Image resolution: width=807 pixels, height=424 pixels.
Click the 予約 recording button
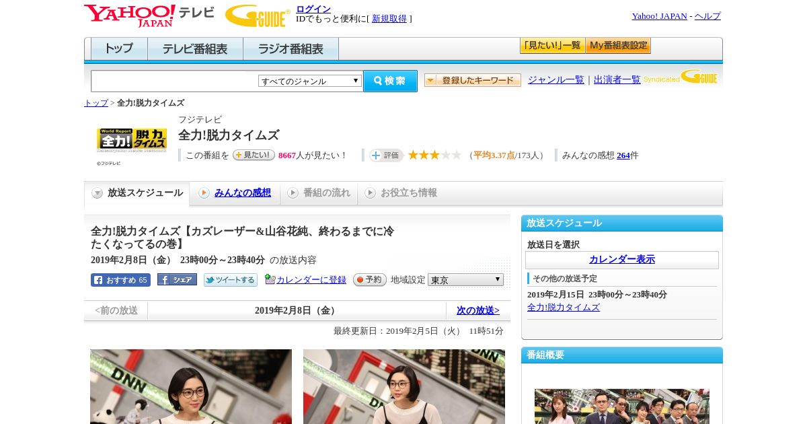coord(370,279)
